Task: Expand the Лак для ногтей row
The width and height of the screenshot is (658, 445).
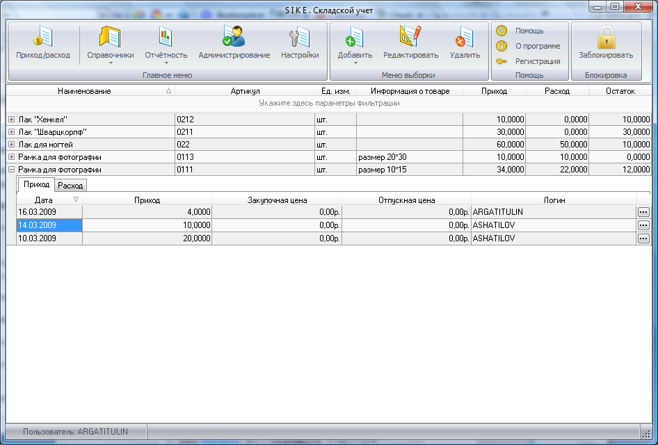Action: point(12,145)
